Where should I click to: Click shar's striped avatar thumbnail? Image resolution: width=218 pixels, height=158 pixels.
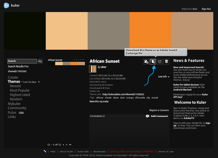coord(93,69)
